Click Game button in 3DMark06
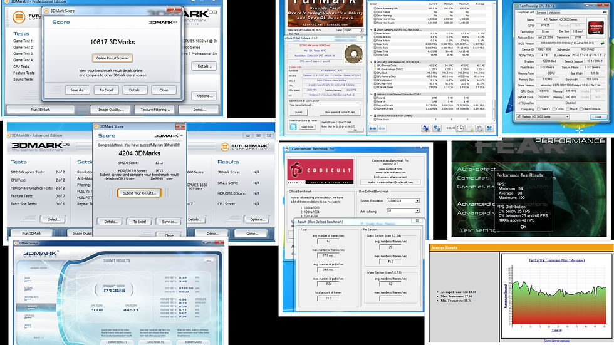The width and height of the screenshot is (614, 345). pyautogui.click(x=252, y=234)
